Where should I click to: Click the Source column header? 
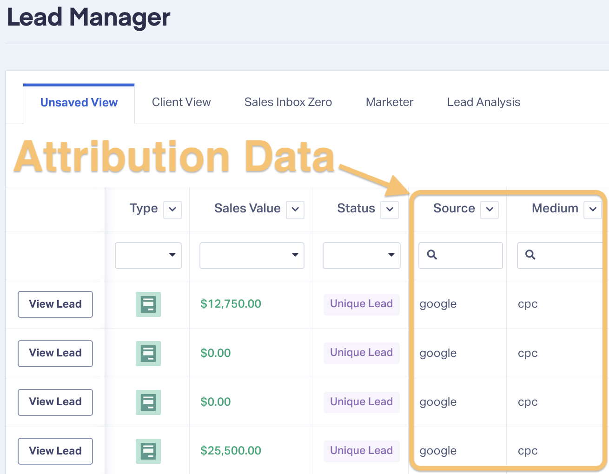click(454, 208)
